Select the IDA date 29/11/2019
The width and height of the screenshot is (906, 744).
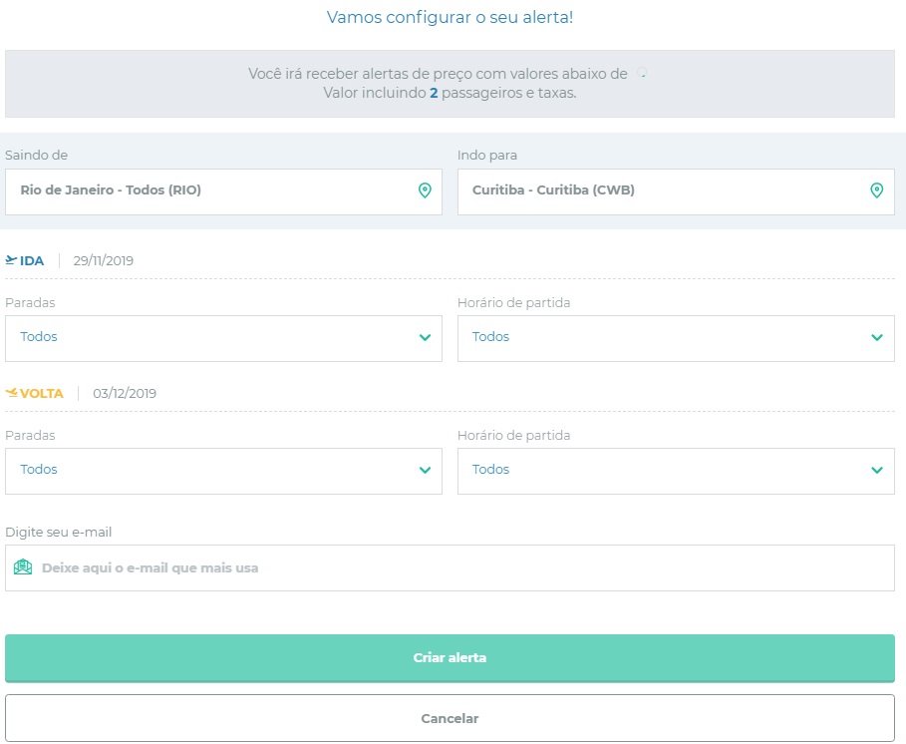click(x=104, y=260)
